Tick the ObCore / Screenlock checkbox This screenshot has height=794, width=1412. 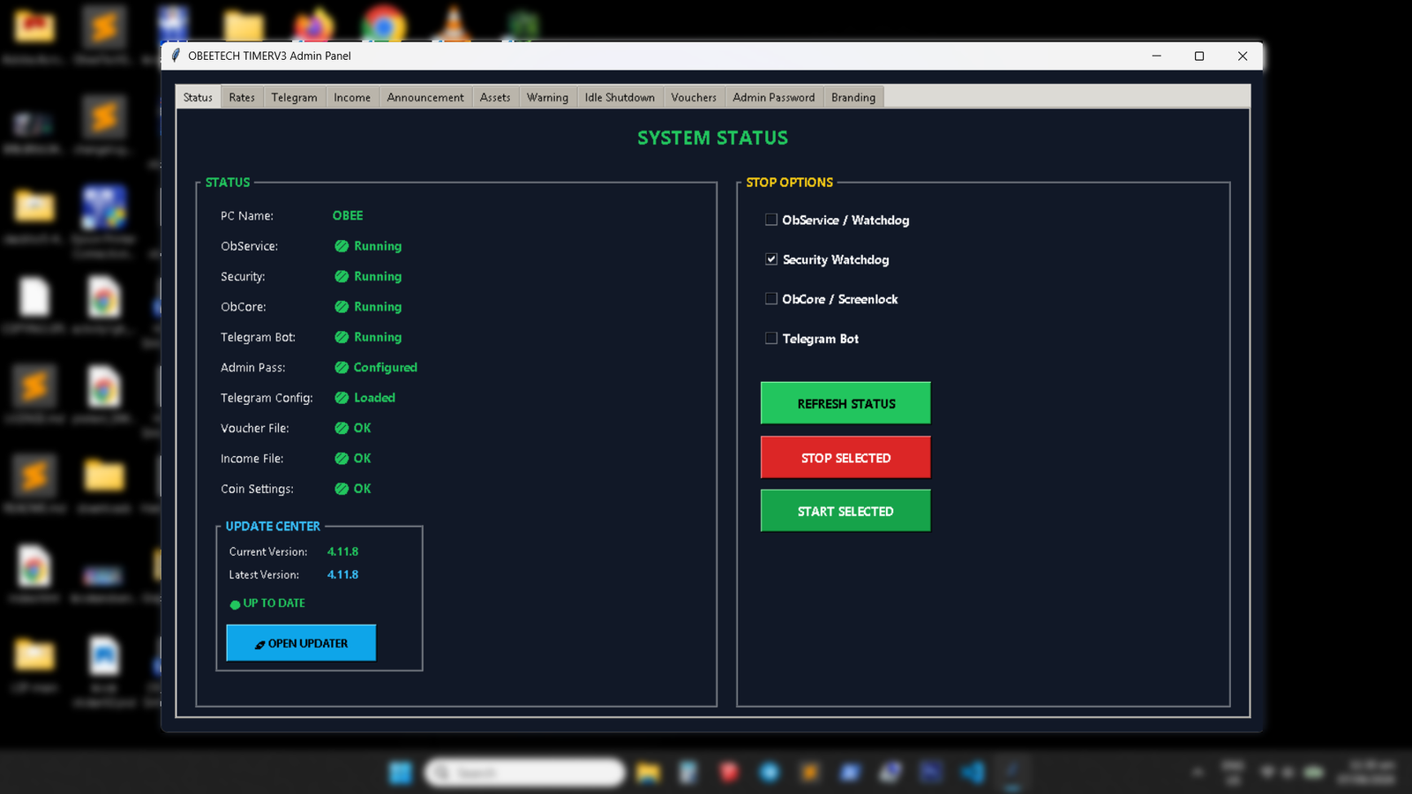(x=771, y=299)
